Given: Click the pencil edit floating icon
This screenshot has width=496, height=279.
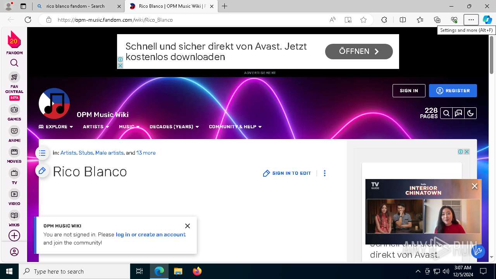Looking at the screenshot, I should tap(42, 170).
